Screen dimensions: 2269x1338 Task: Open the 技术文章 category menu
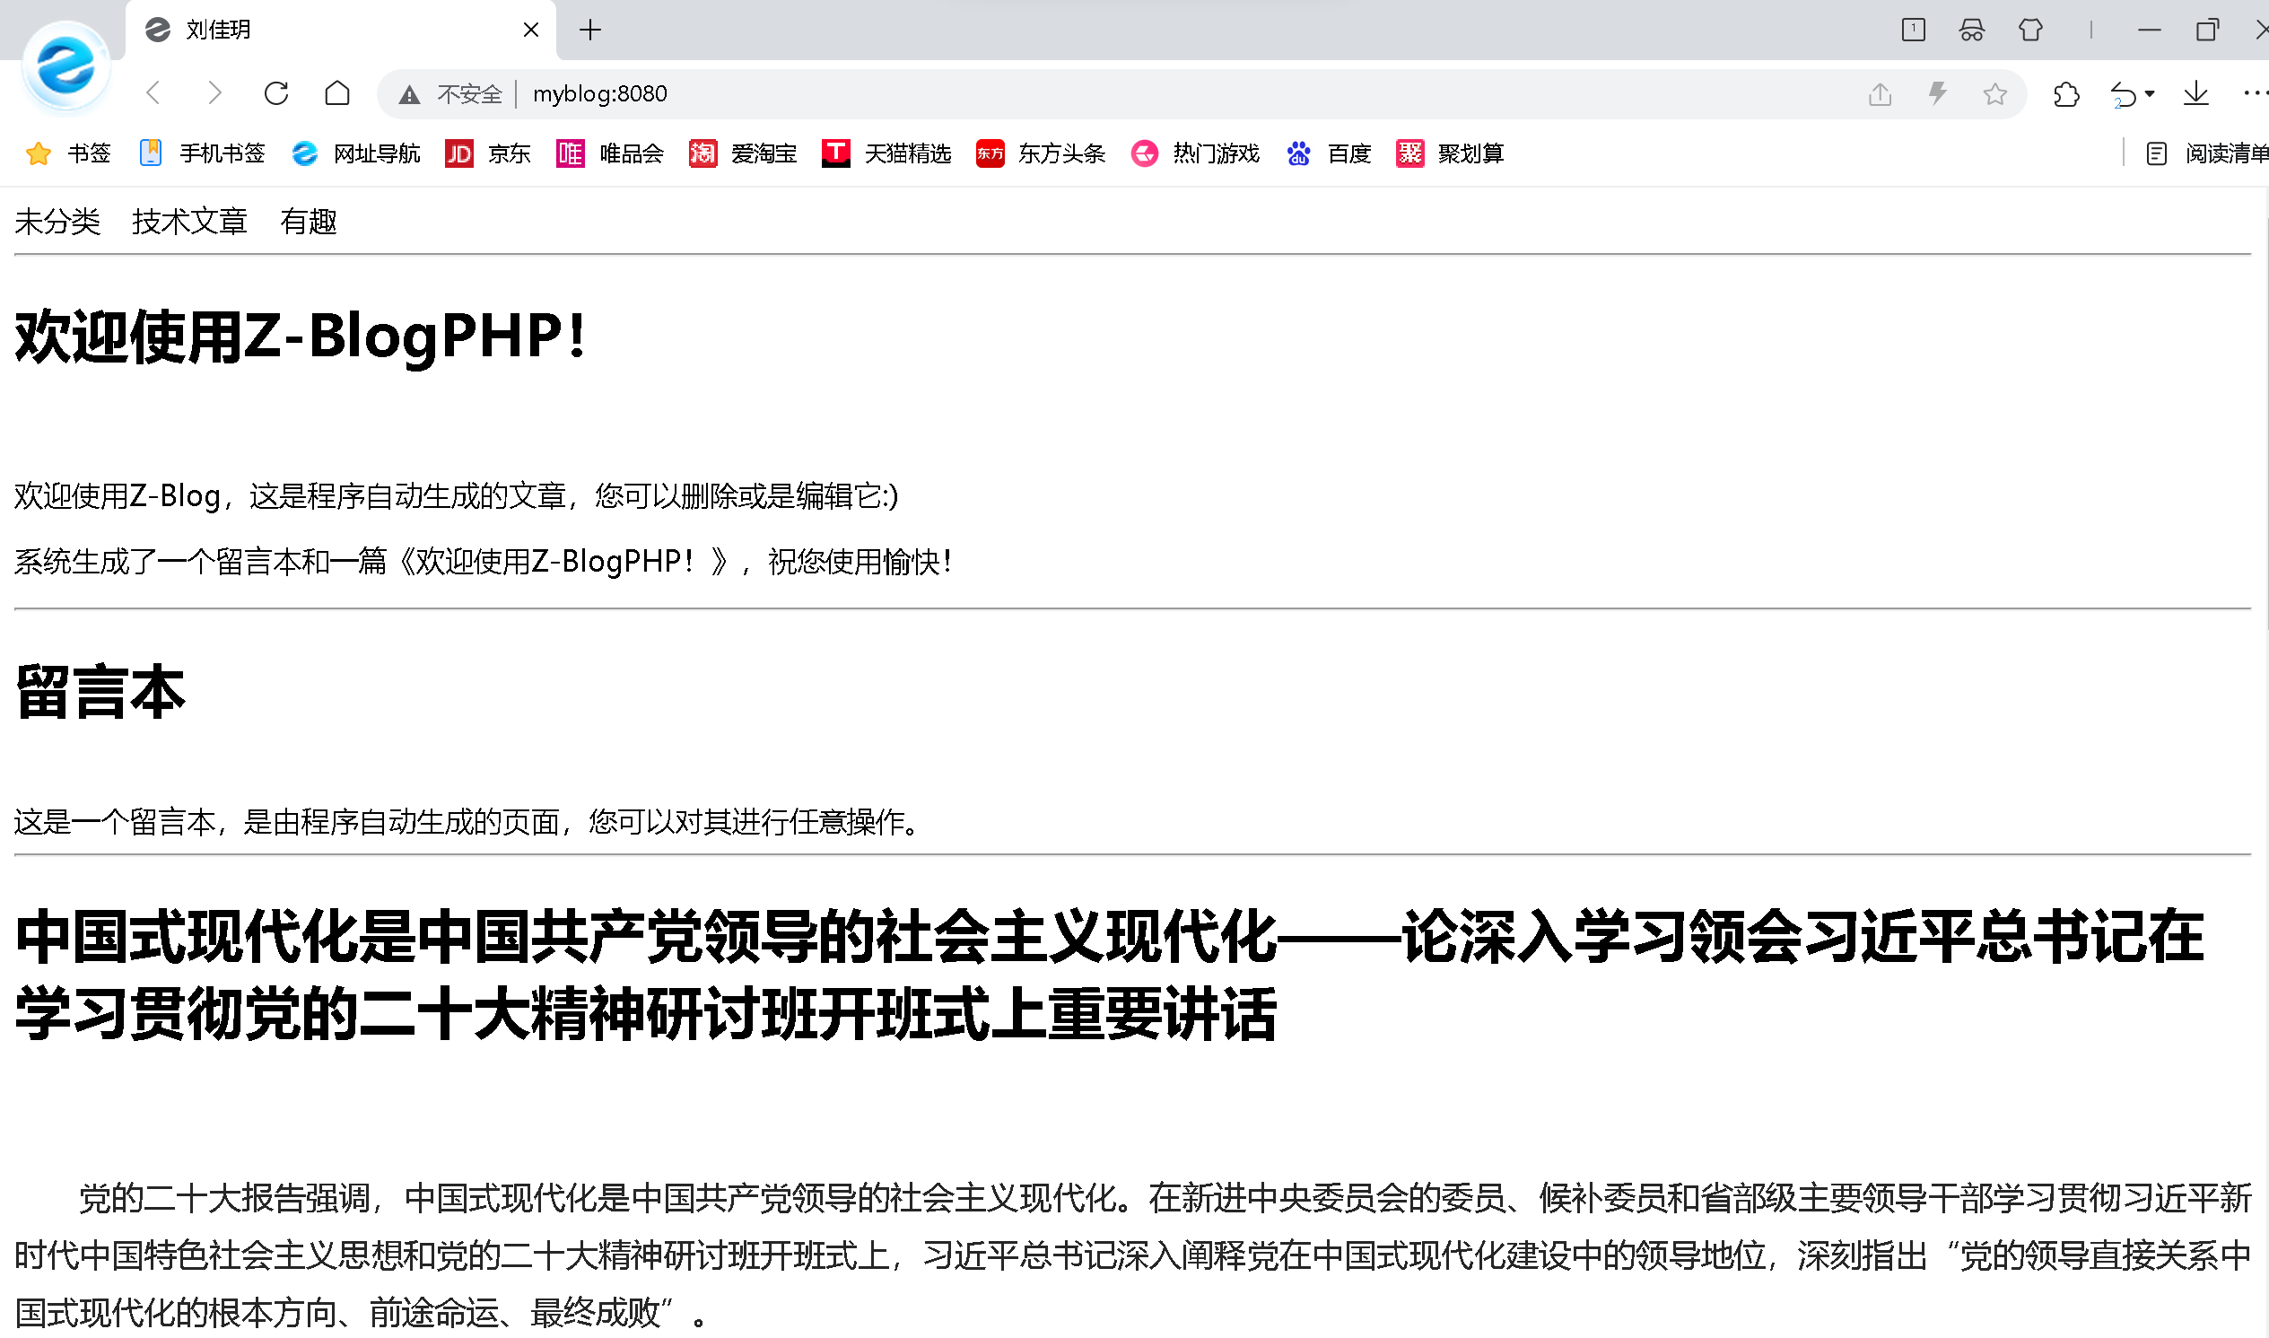point(189,222)
